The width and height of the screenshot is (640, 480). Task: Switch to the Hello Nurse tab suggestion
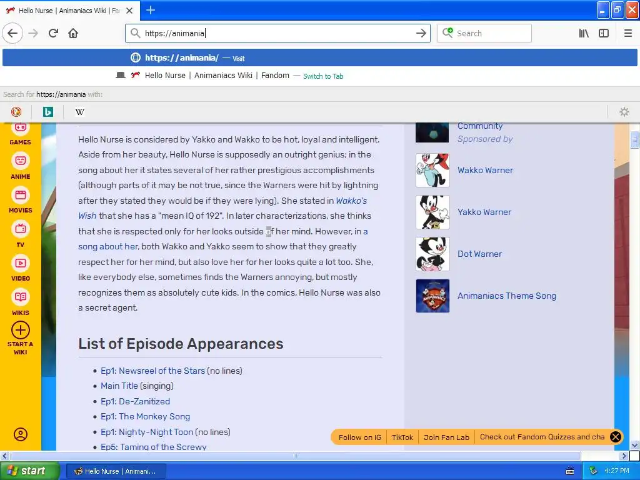coord(320,76)
